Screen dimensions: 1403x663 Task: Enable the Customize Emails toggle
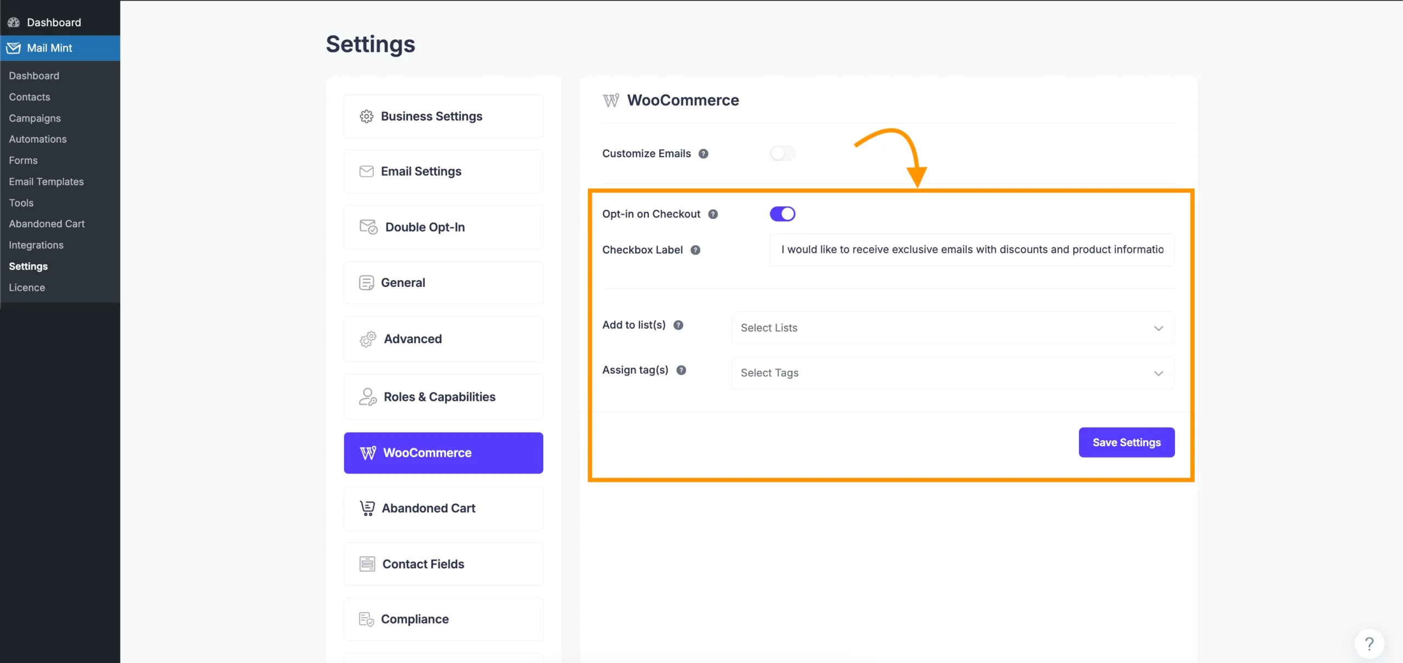point(782,154)
